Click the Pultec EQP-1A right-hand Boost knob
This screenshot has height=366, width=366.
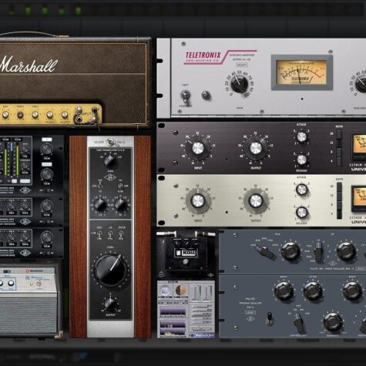352,291
